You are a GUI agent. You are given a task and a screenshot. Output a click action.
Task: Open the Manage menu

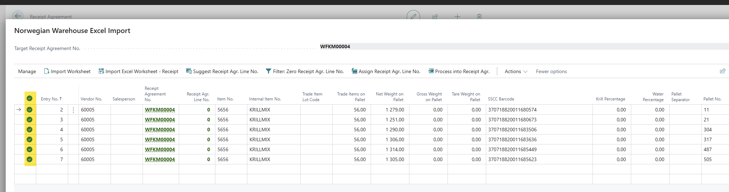tap(27, 71)
